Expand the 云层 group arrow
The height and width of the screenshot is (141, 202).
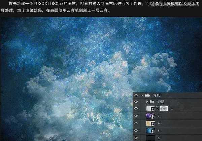coord(147,102)
